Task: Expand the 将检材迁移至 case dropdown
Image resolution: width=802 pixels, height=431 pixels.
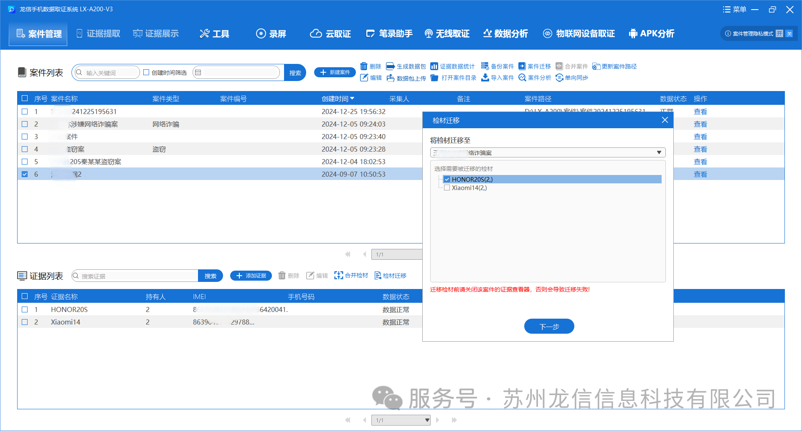Action: click(659, 153)
